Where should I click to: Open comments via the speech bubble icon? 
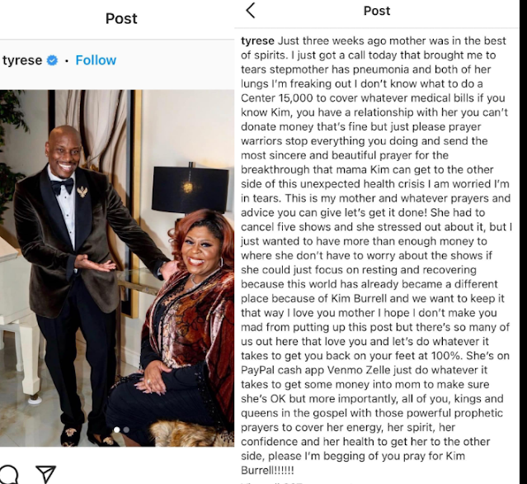coord(8,475)
